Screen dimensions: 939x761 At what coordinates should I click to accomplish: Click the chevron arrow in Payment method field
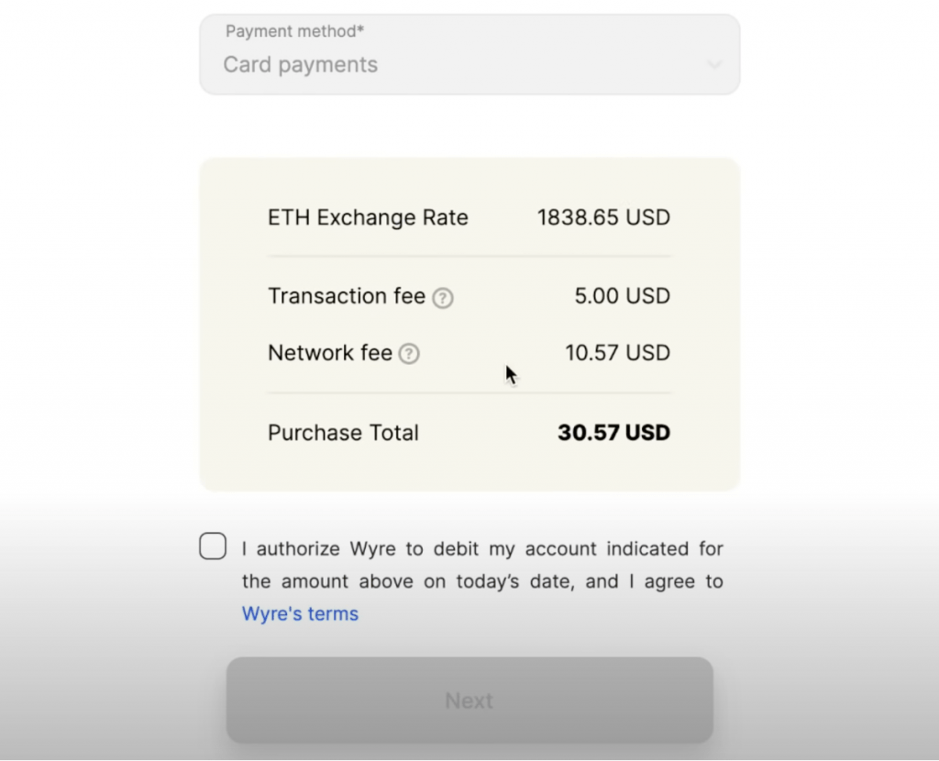click(713, 64)
